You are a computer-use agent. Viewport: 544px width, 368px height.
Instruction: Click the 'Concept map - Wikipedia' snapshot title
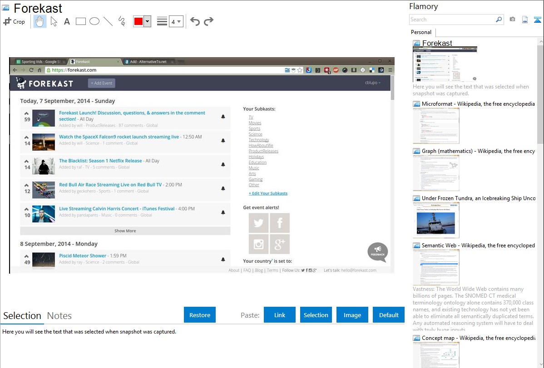478,338
